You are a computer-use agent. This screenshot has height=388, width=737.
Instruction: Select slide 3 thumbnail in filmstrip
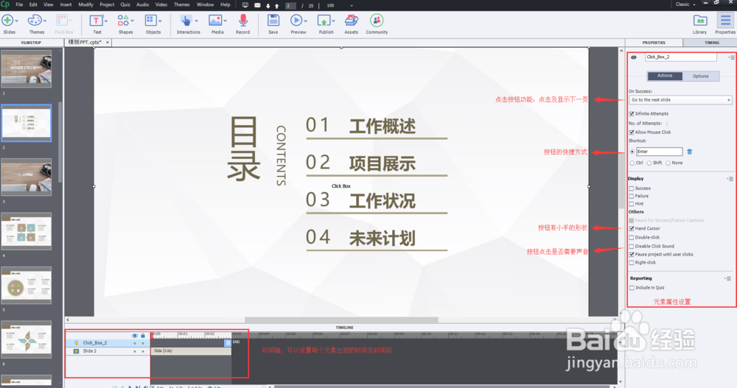pyautogui.click(x=27, y=177)
